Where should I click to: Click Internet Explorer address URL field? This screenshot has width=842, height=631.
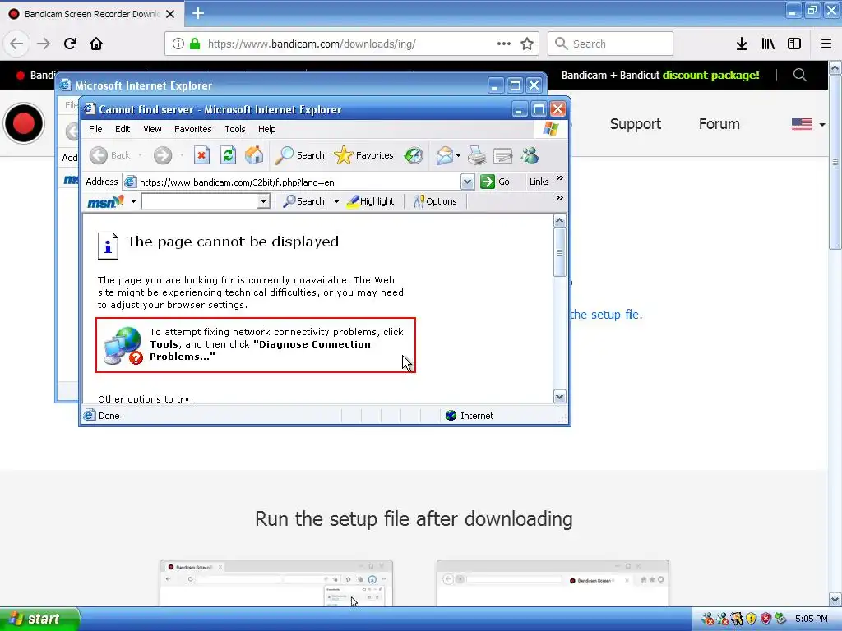click(298, 182)
